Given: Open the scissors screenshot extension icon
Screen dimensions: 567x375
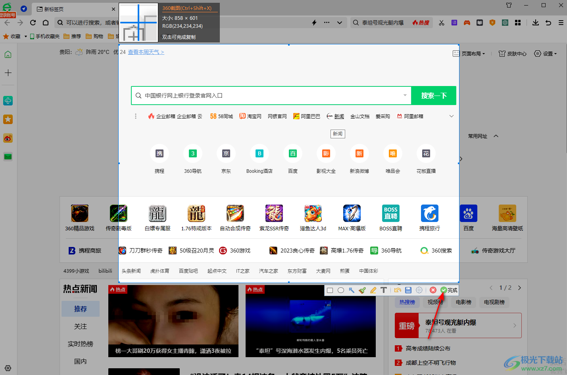Looking at the screenshot, I should [442, 23].
